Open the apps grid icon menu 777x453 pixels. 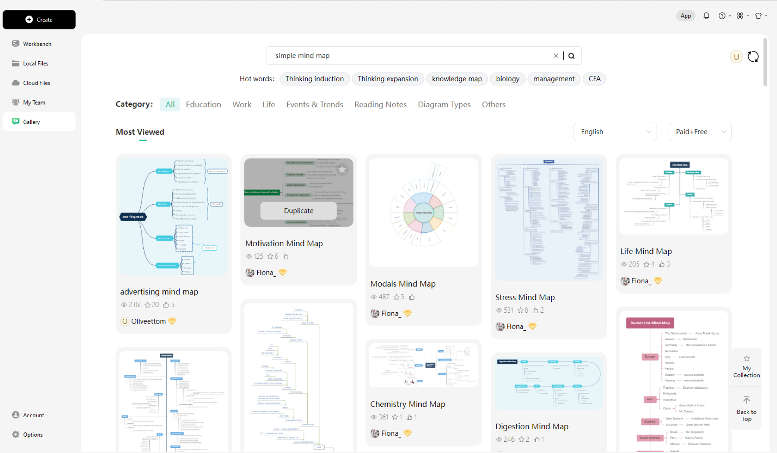742,16
